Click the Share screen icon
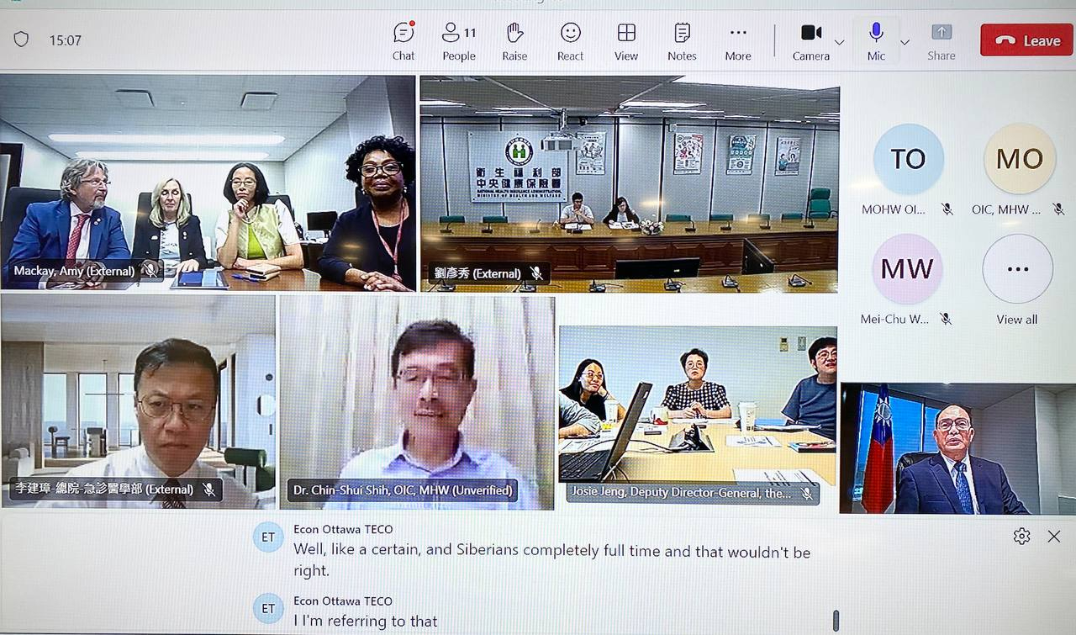This screenshot has width=1076, height=635. click(x=941, y=40)
